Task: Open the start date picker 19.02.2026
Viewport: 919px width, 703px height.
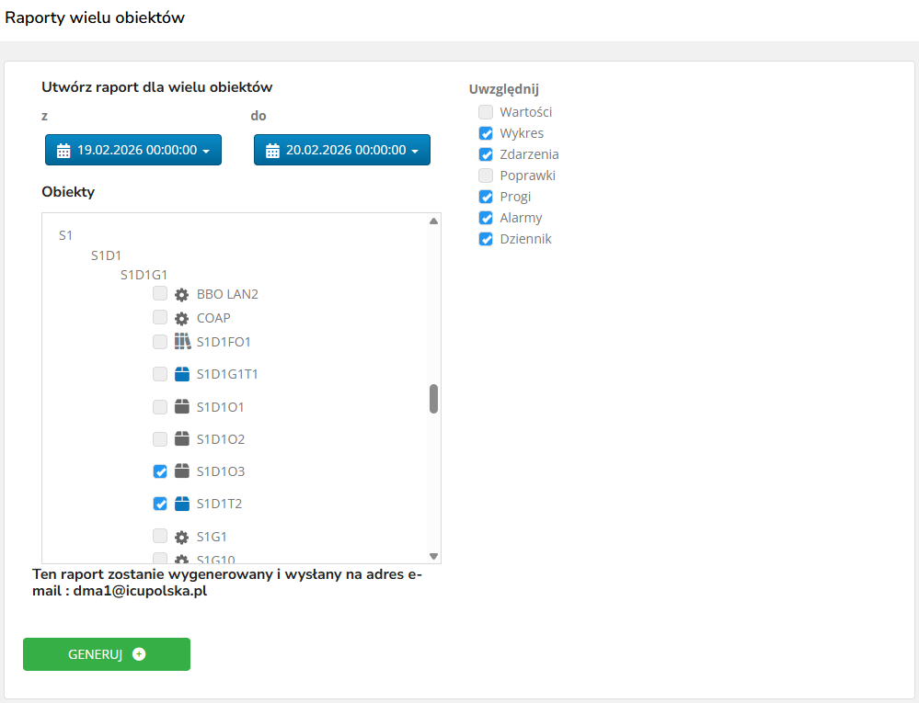Action: pos(133,150)
